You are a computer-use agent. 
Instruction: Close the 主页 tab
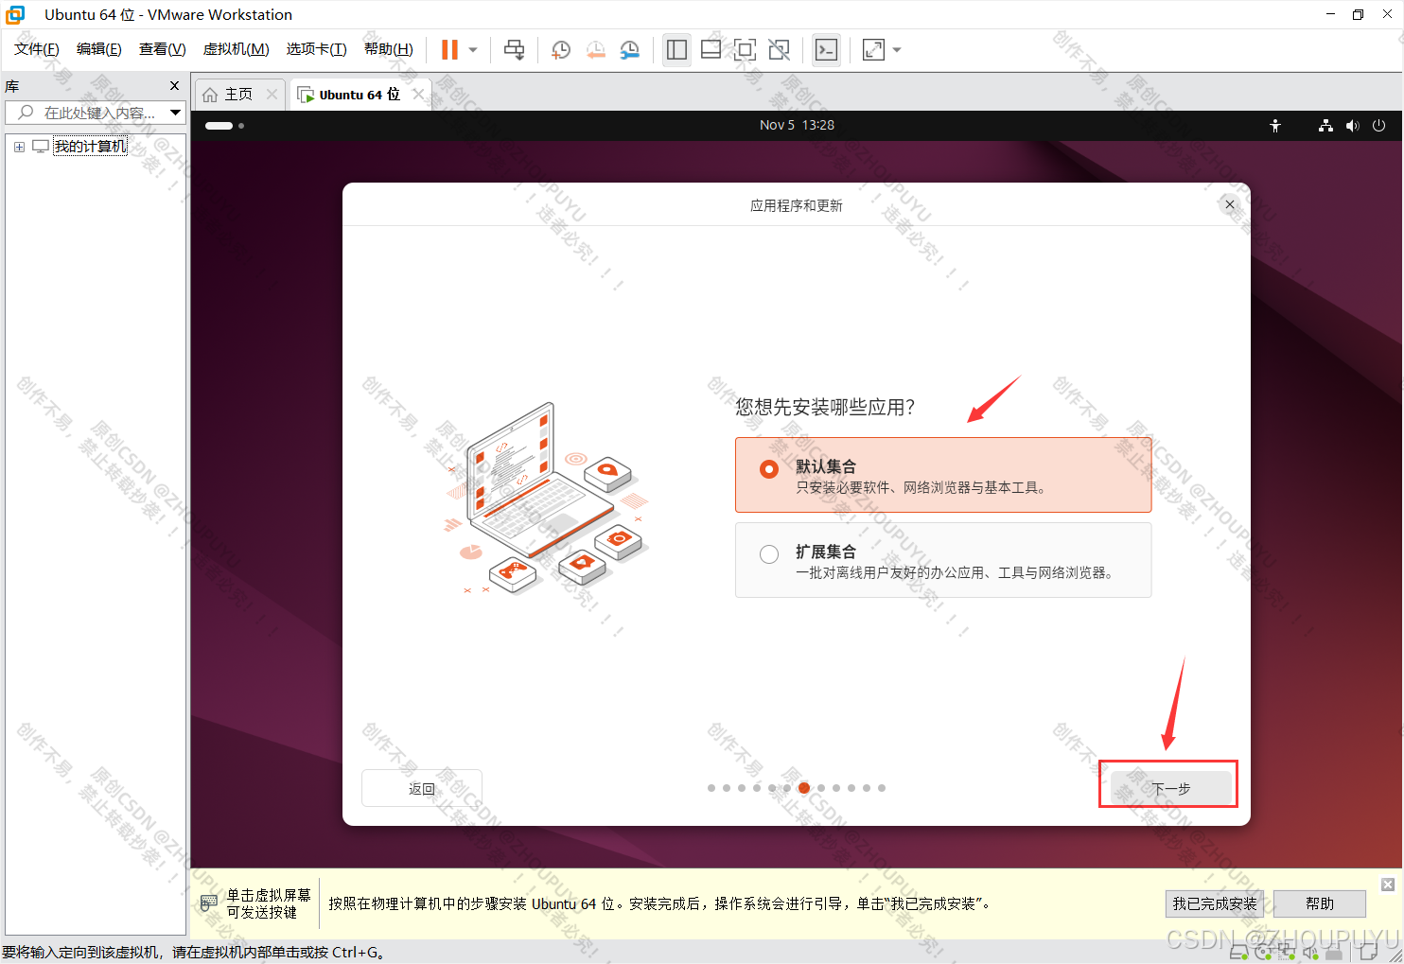coord(272,95)
